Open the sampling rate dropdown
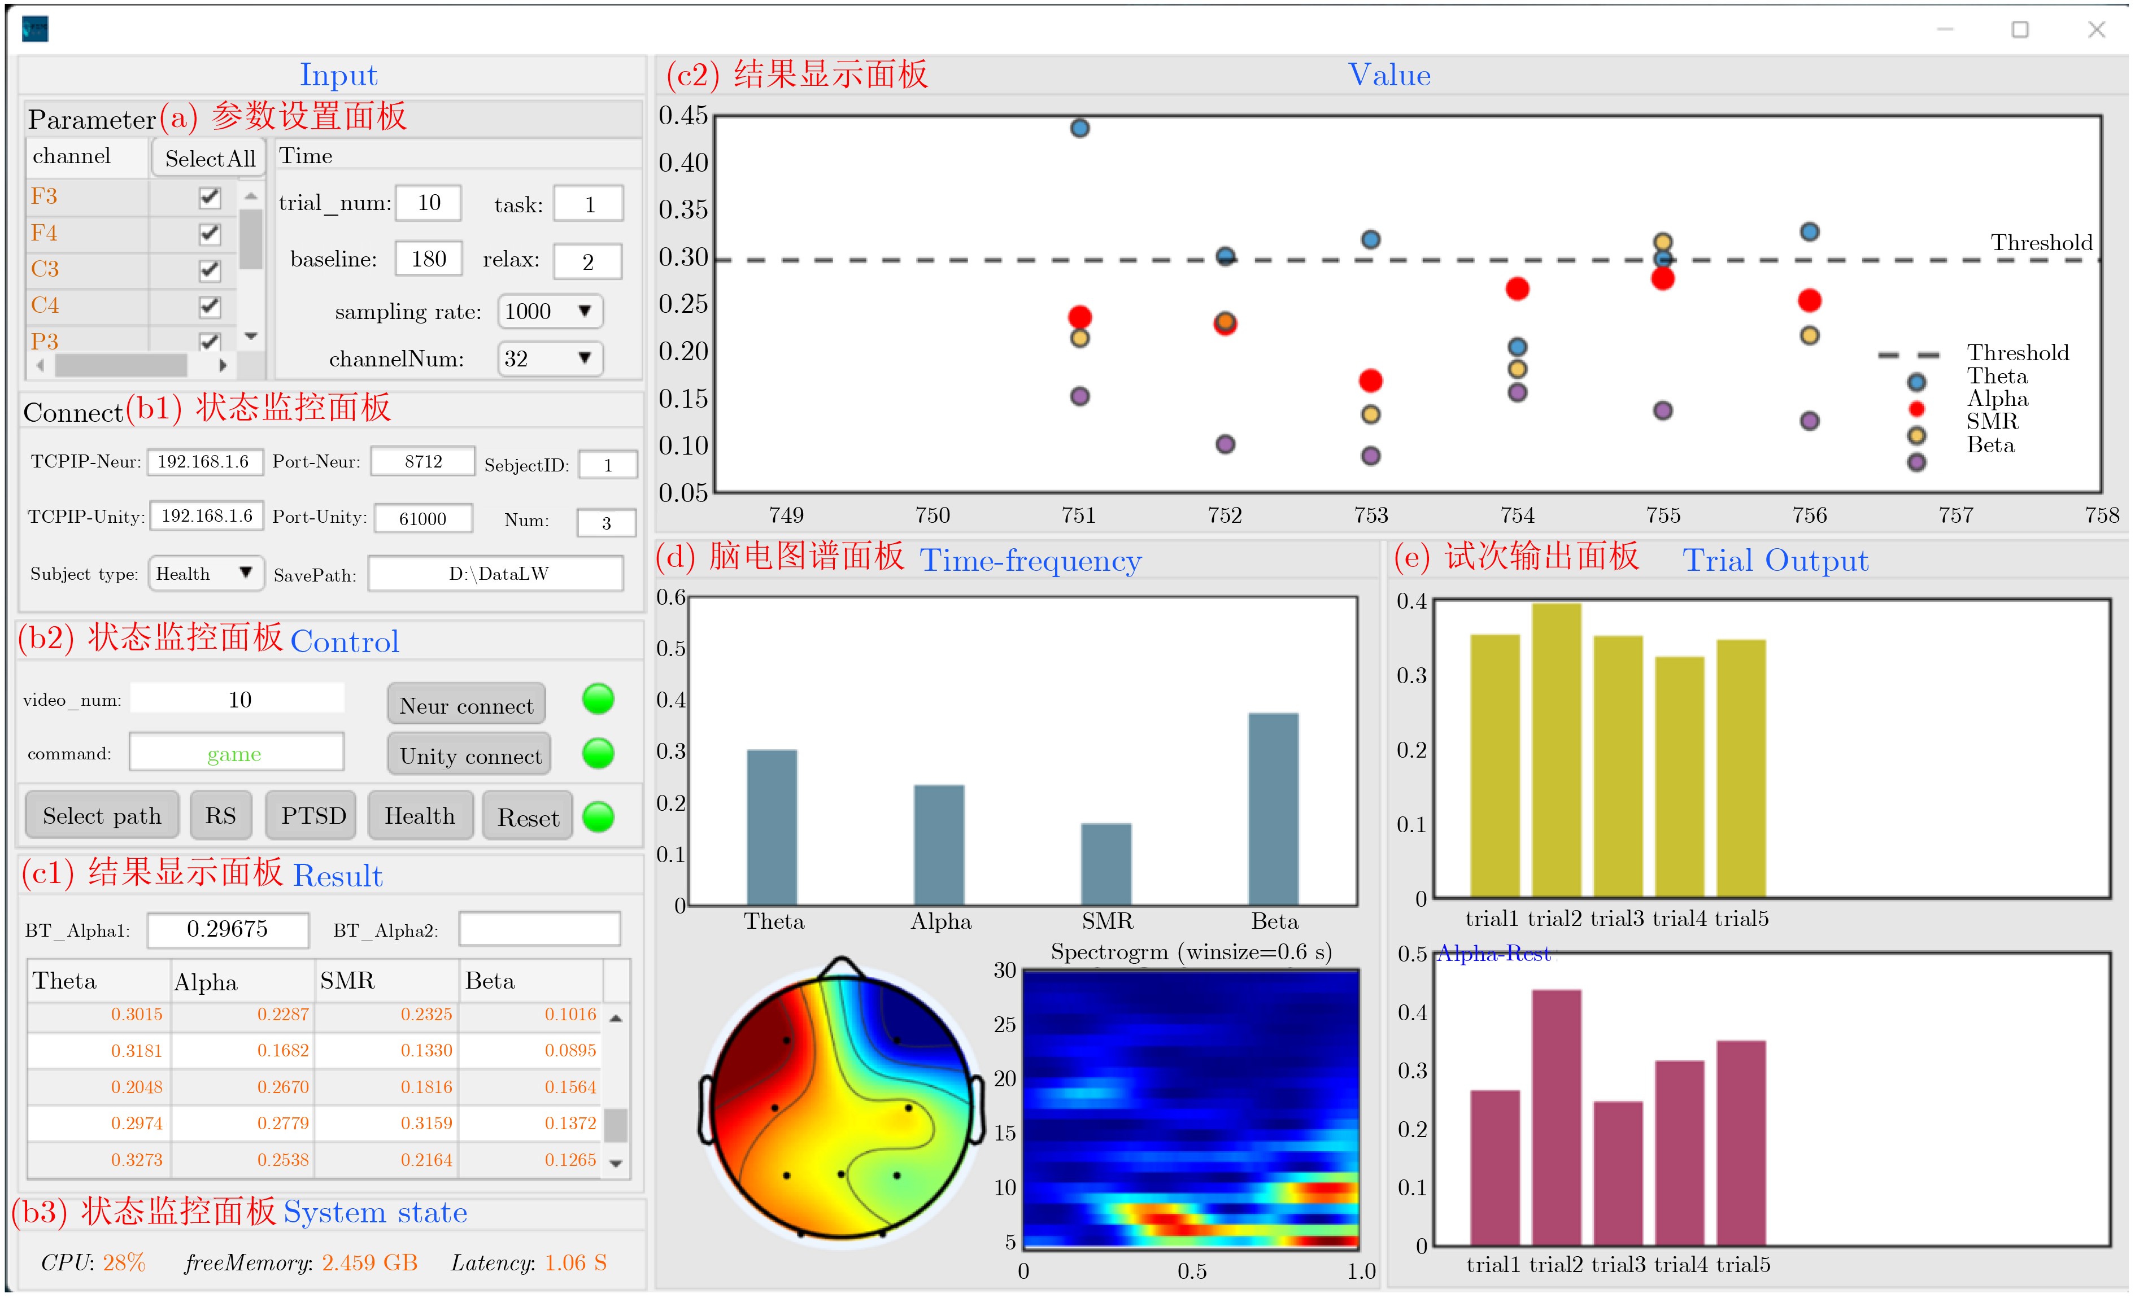Screen dimensions: 2135x1298 point(550,312)
